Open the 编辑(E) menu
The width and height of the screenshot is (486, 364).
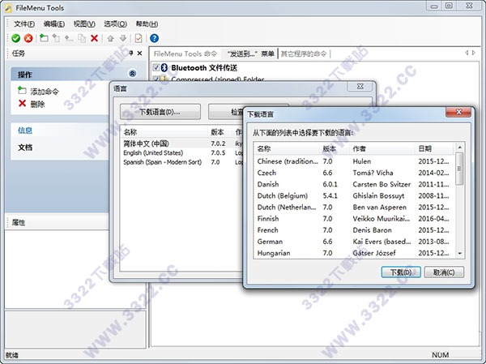tap(54, 24)
